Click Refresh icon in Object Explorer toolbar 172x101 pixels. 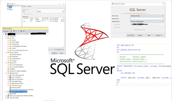pyautogui.click(x=21, y=31)
